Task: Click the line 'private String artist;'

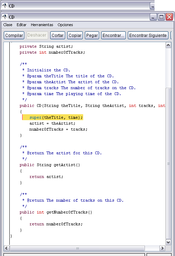Action: click(46, 46)
